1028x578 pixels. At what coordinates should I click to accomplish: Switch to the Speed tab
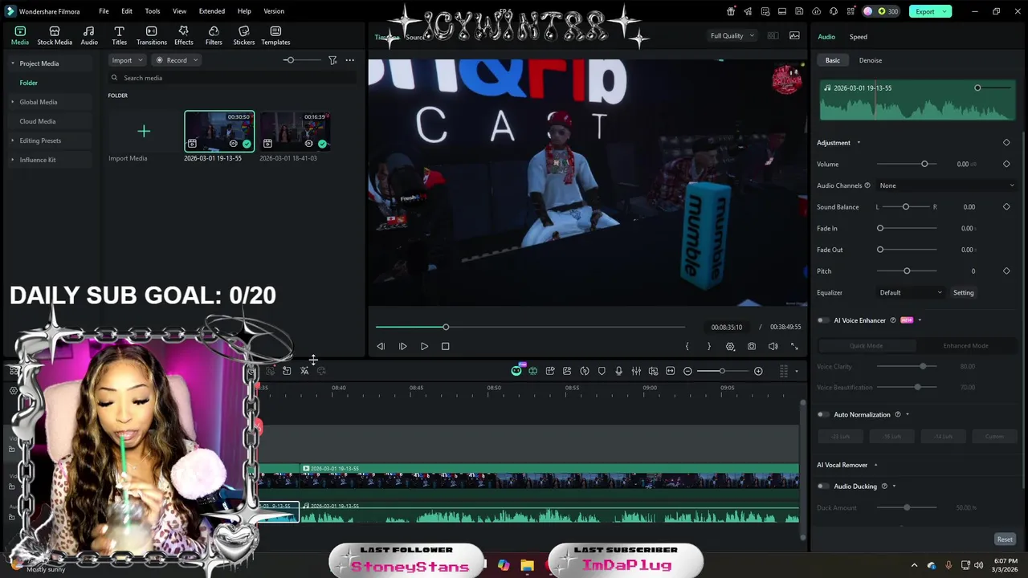(859, 37)
